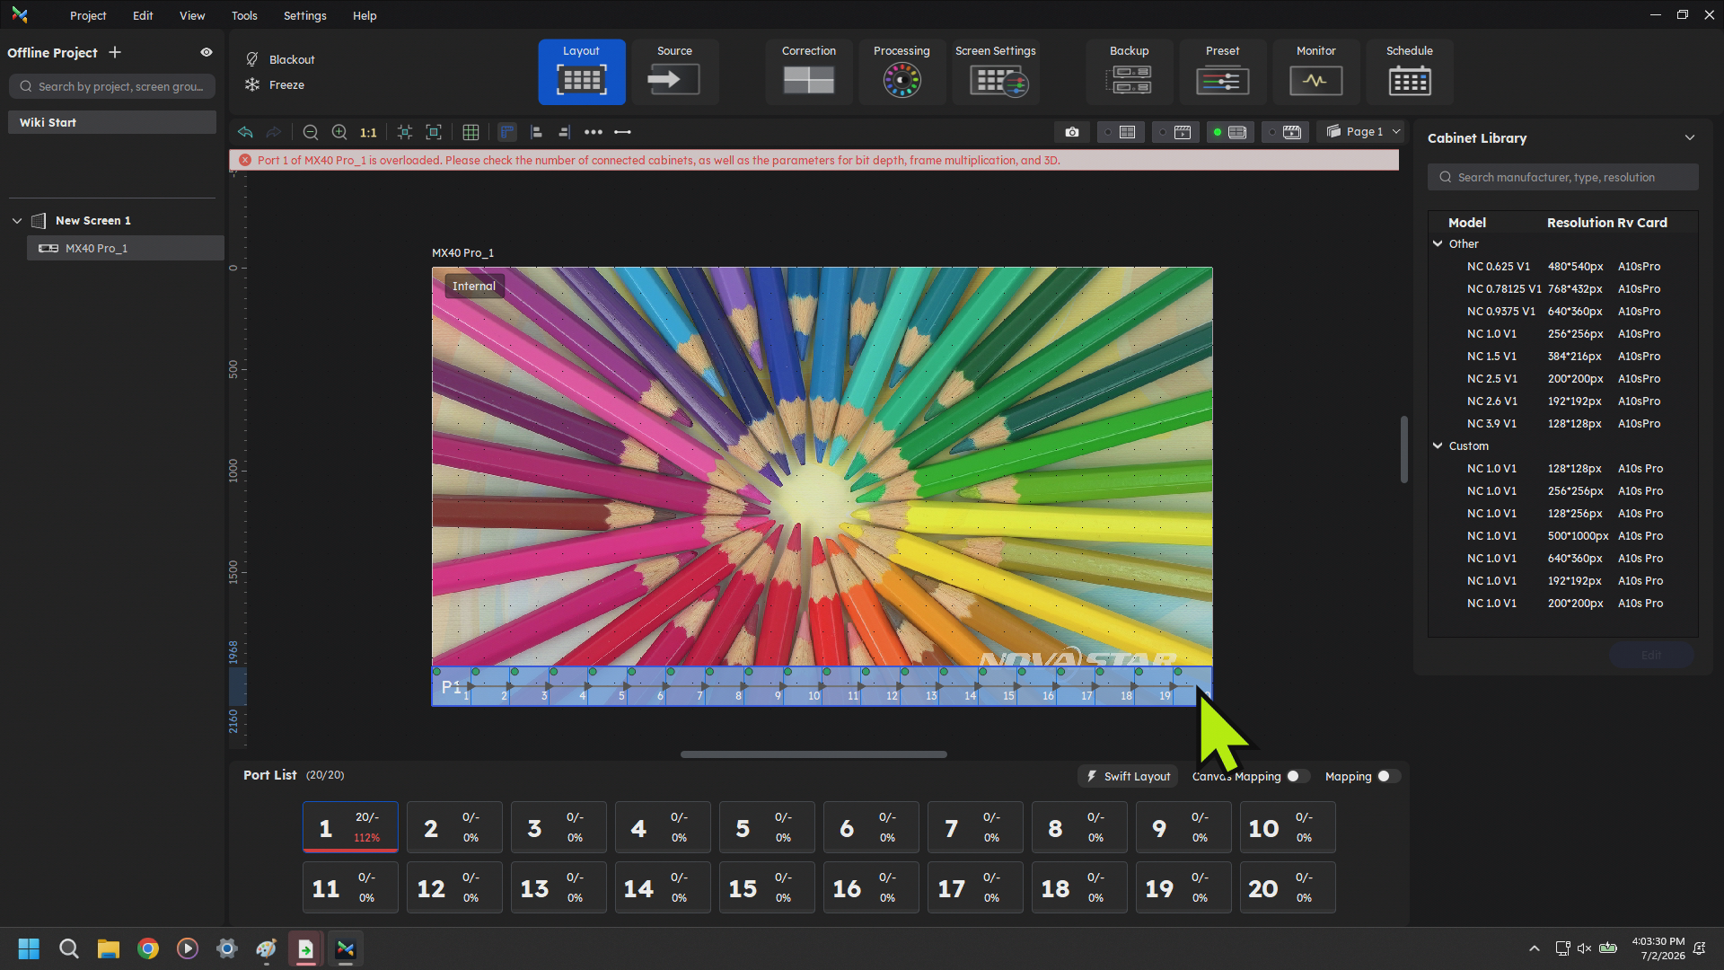Image resolution: width=1724 pixels, height=970 pixels.
Task: Click the fit-screen-to-view icon
Action: [434, 132]
